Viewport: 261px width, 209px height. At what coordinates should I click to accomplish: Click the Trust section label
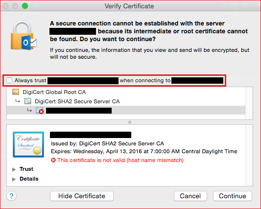point(26,169)
